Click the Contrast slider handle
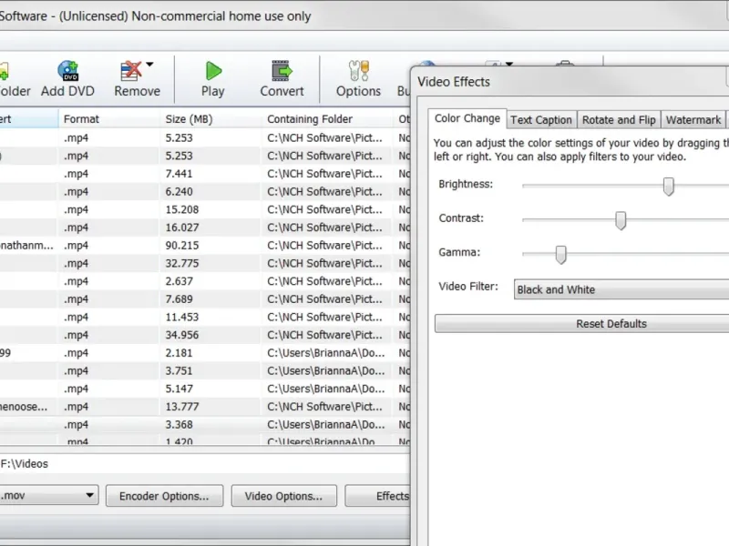 click(621, 220)
